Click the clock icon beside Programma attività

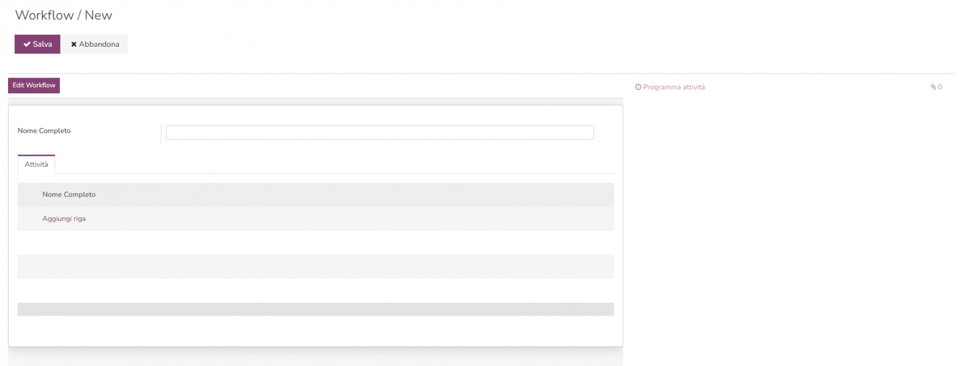[638, 87]
